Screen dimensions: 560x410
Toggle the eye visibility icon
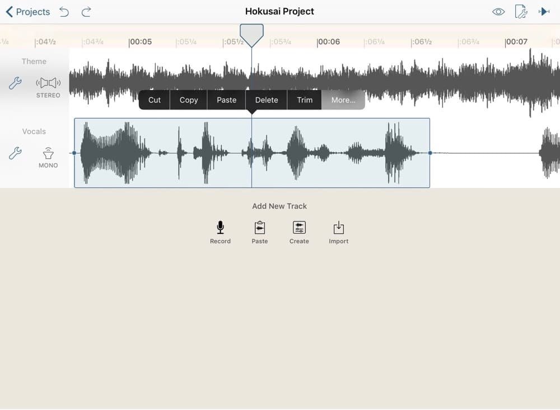point(498,12)
